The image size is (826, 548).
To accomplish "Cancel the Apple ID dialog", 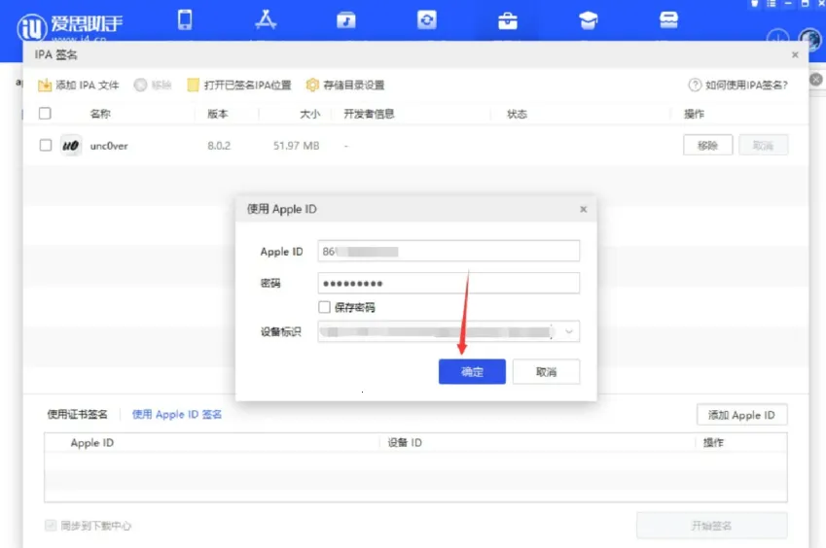I will point(546,371).
